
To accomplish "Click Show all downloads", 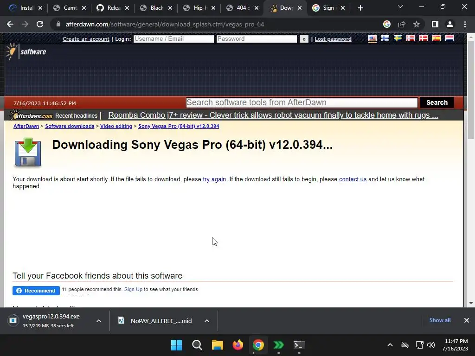I will [440, 320].
